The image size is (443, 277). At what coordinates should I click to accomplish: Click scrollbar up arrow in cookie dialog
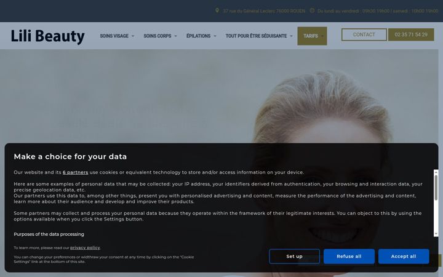point(436,172)
